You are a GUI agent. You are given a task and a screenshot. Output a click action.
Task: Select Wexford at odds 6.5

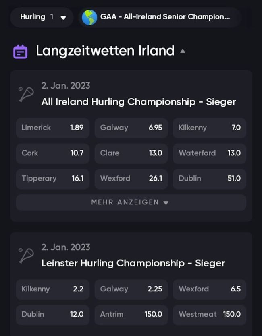[209, 289]
